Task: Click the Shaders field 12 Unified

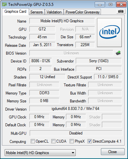Action: tap(47, 77)
